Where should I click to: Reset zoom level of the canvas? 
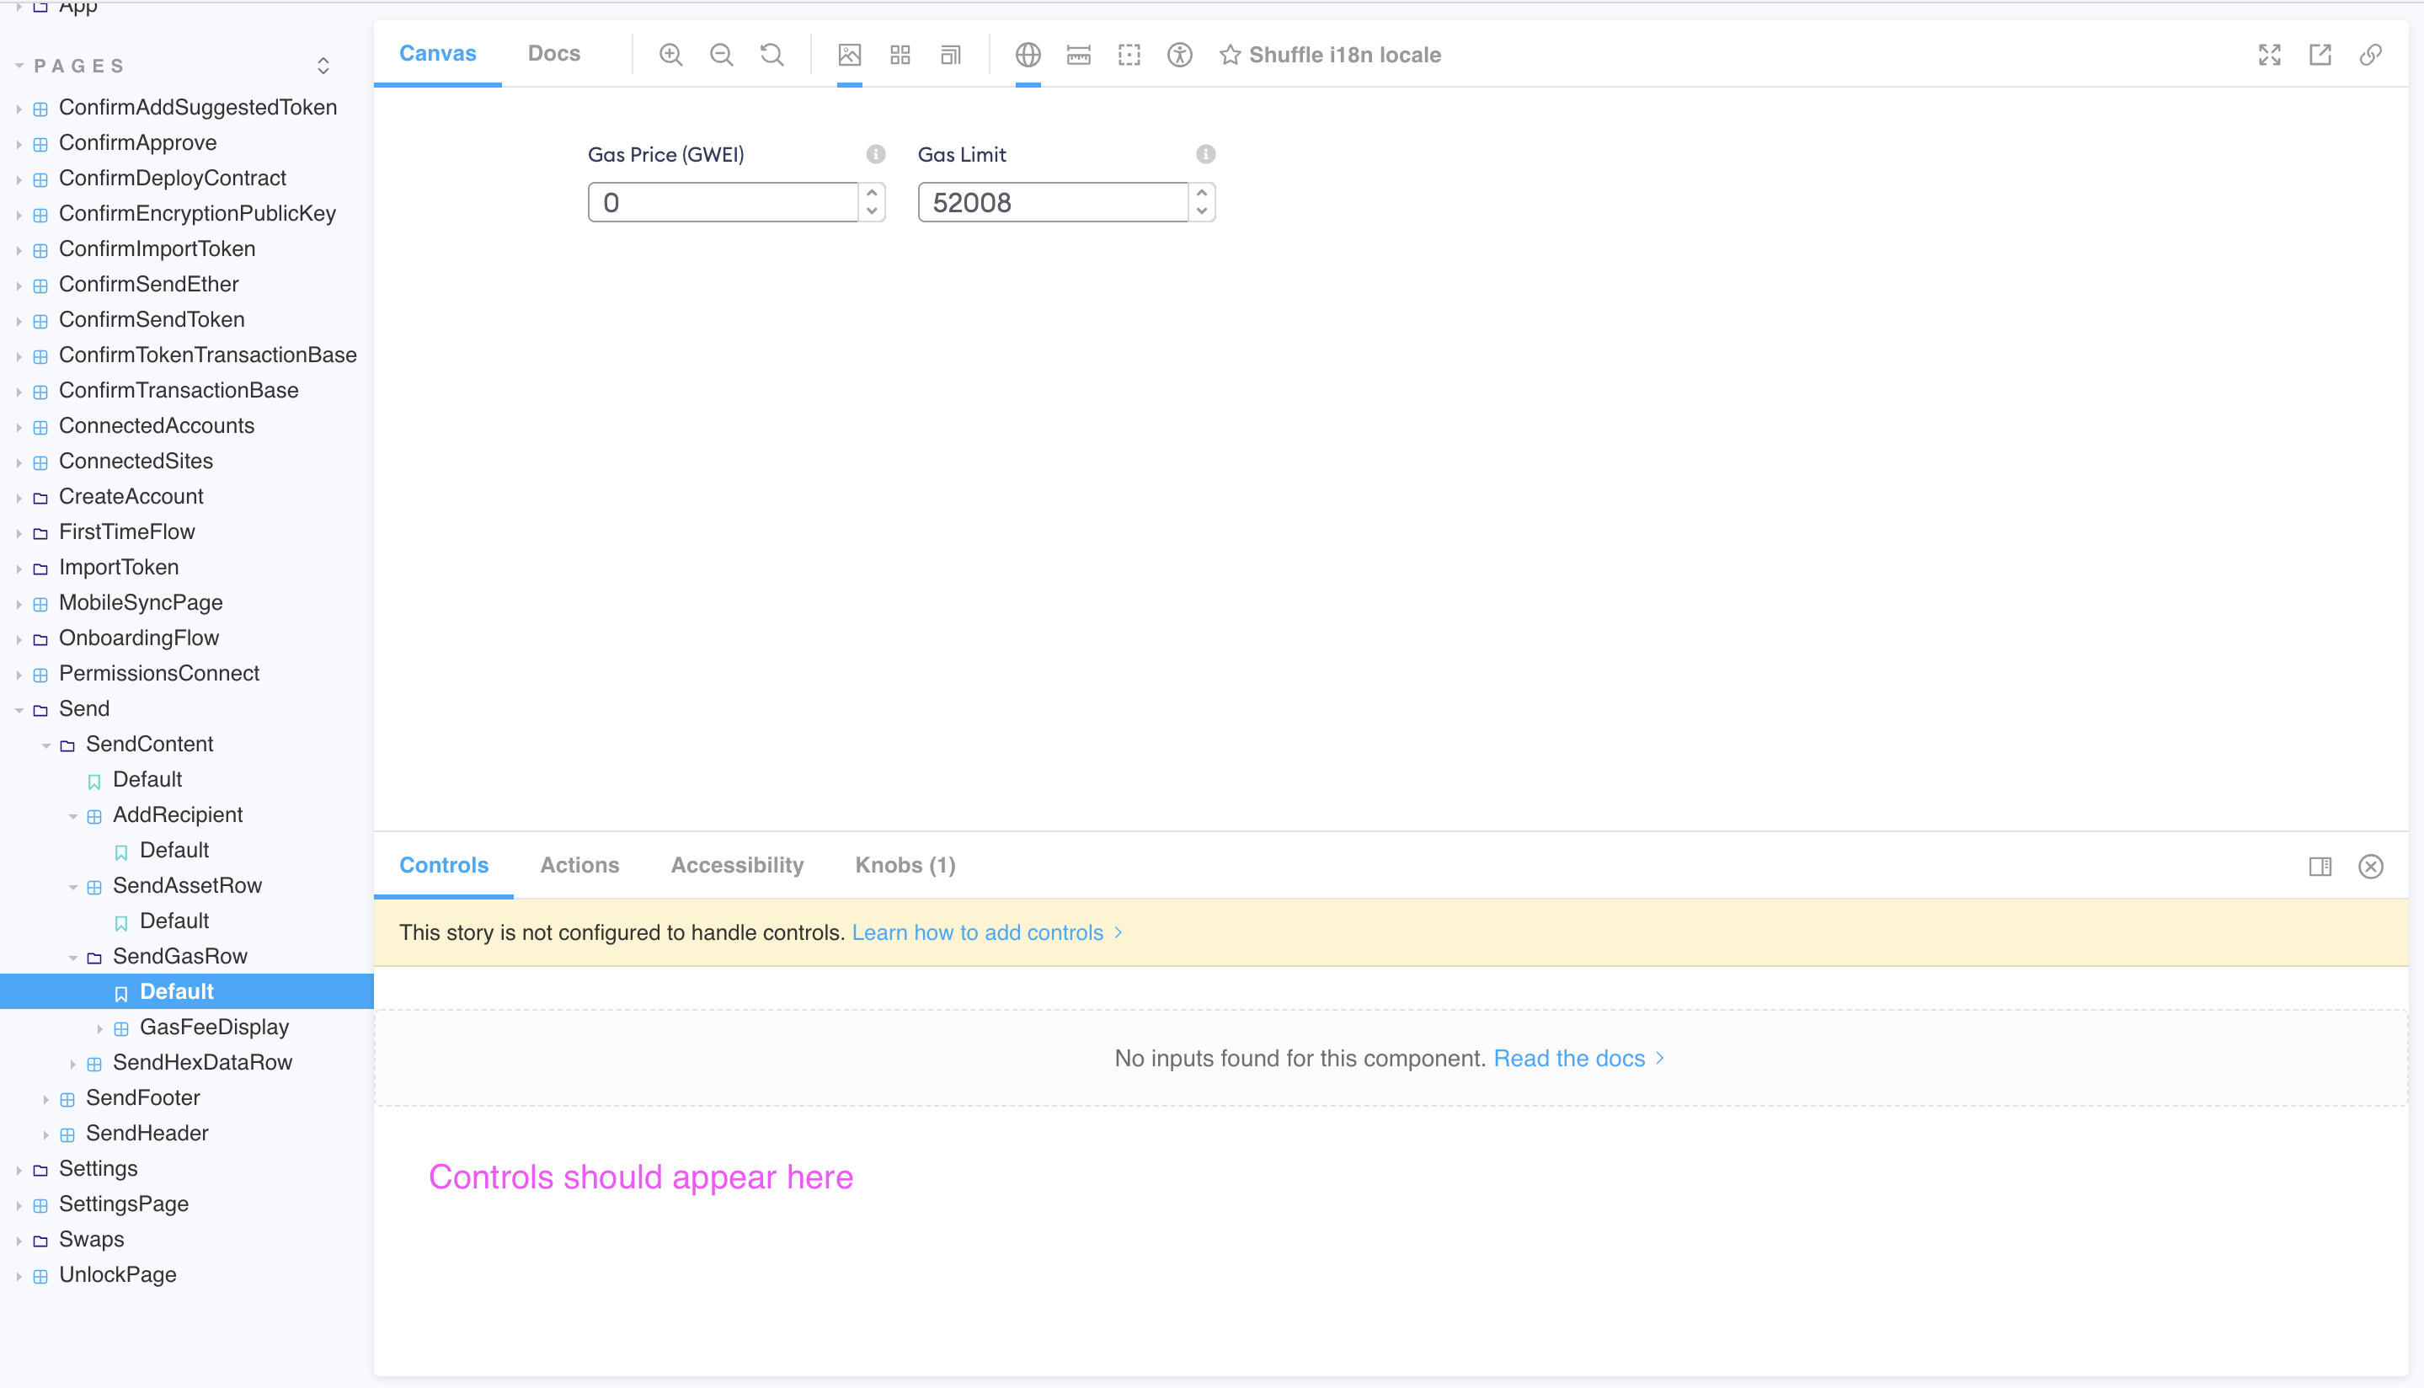[772, 55]
